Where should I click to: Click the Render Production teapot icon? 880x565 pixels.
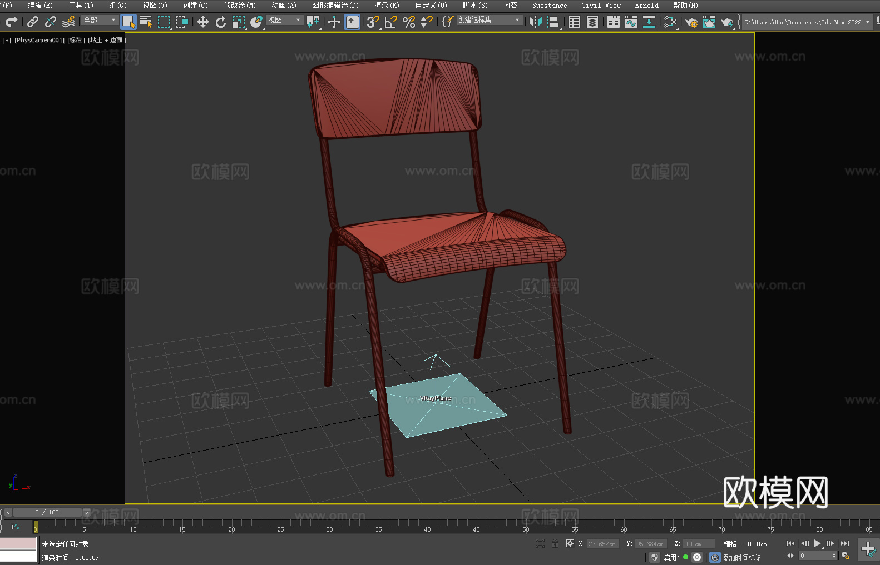point(727,22)
